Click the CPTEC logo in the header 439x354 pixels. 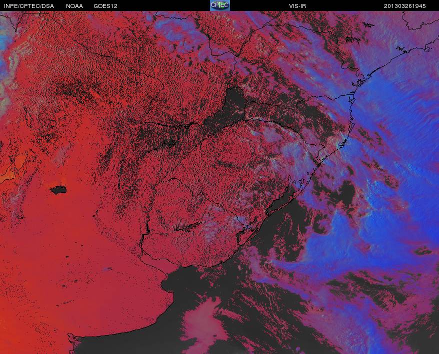(220, 5)
